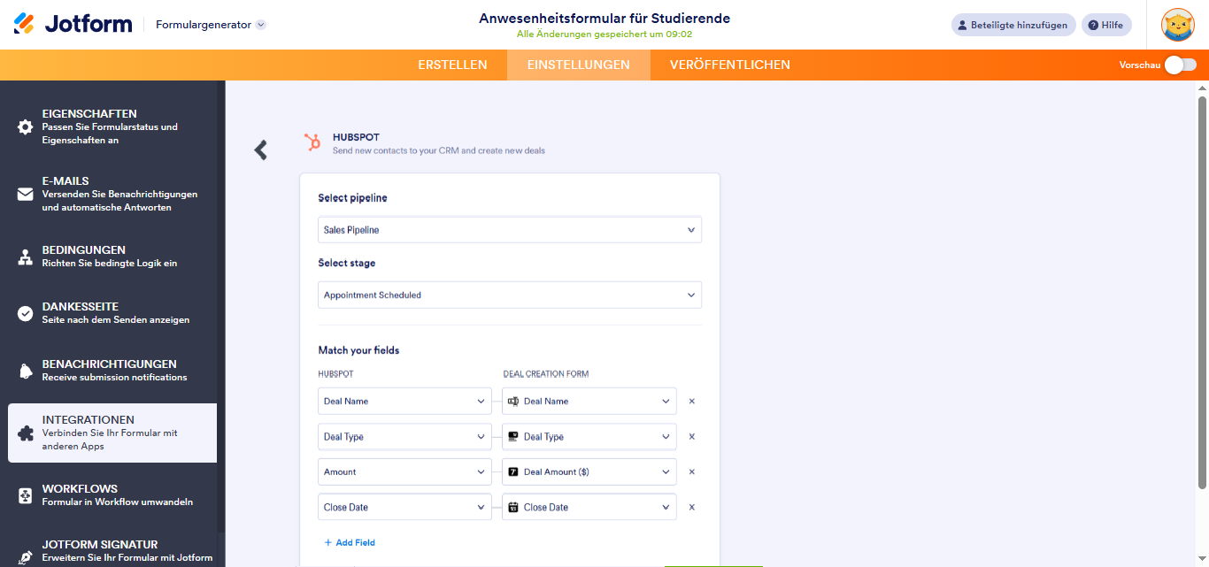1209x567 pixels.
Task: Remove the Close Date field mapping row
Action: click(x=691, y=506)
